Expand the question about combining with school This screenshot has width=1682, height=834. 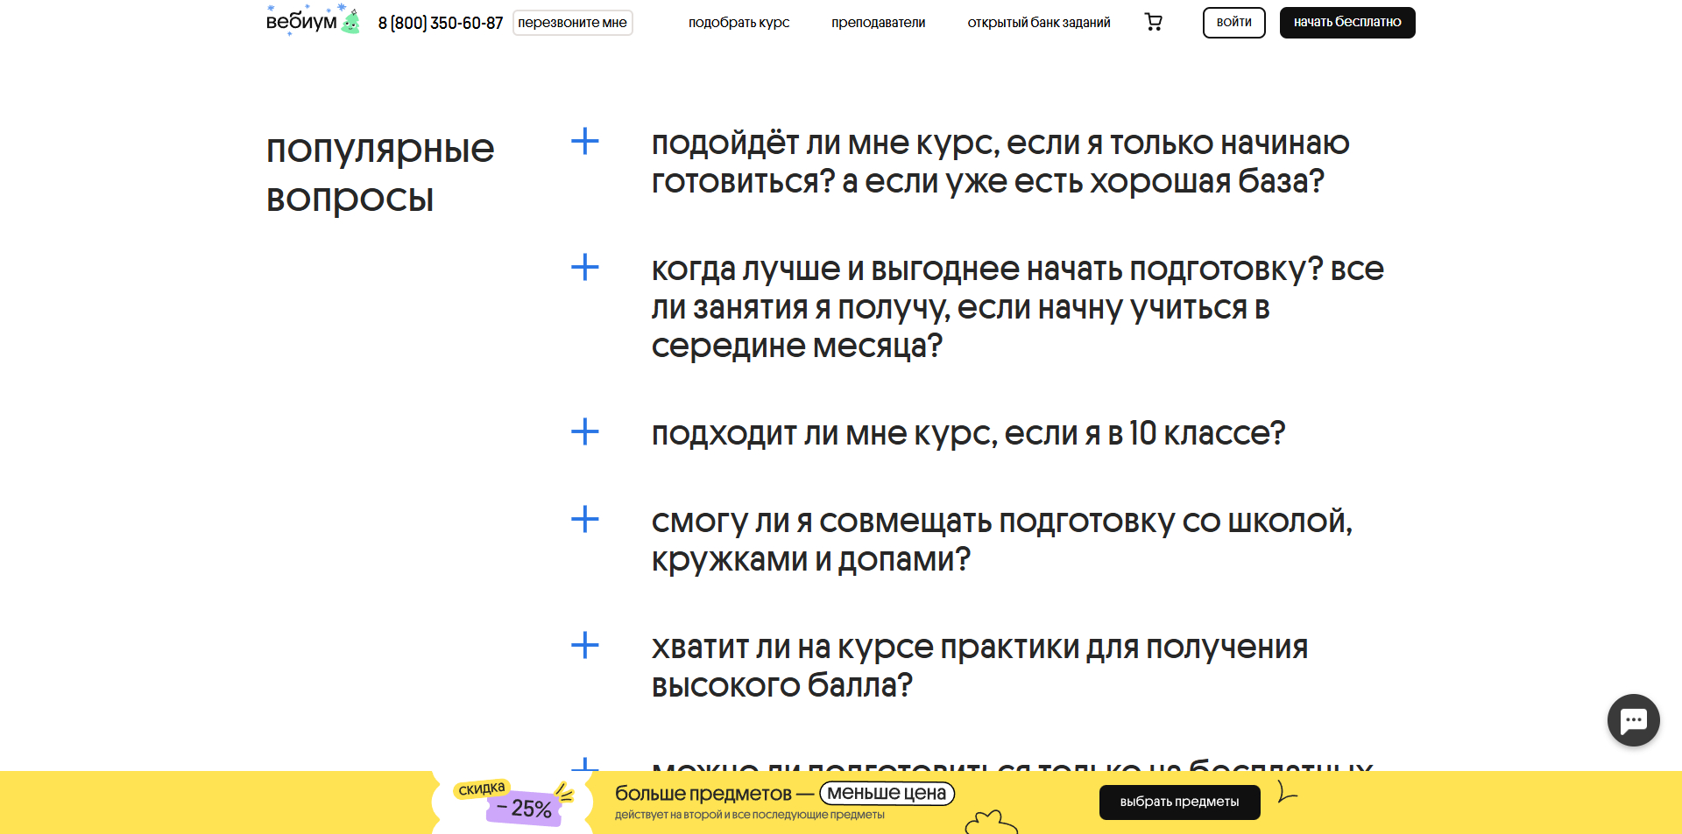pyautogui.click(x=583, y=520)
